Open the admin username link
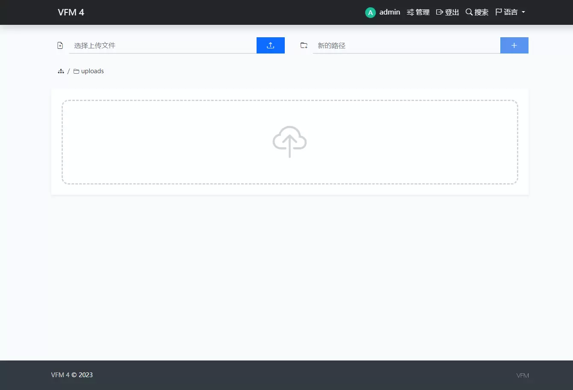Viewport: 573px width, 390px height. pos(390,12)
